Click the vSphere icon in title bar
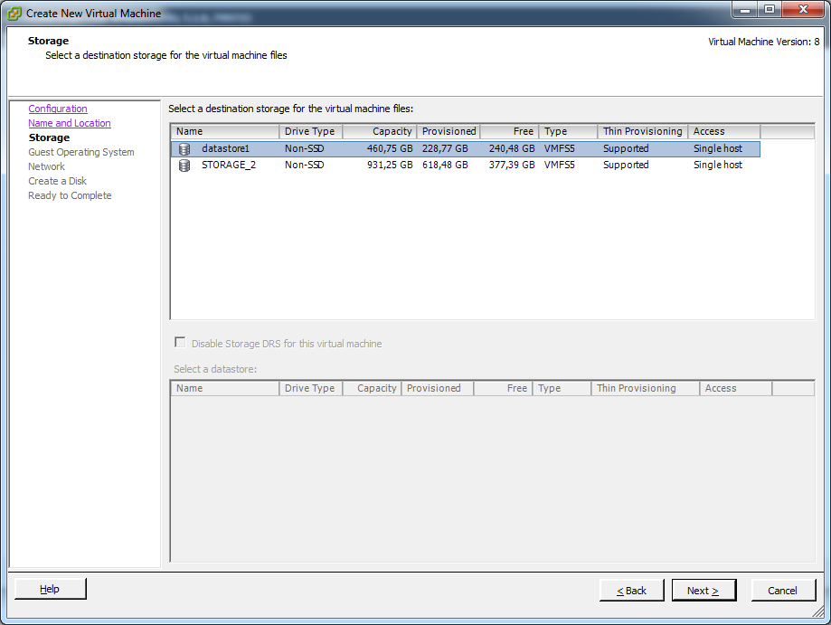Viewport: 831px width, 625px height. click(x=14, y=14)
